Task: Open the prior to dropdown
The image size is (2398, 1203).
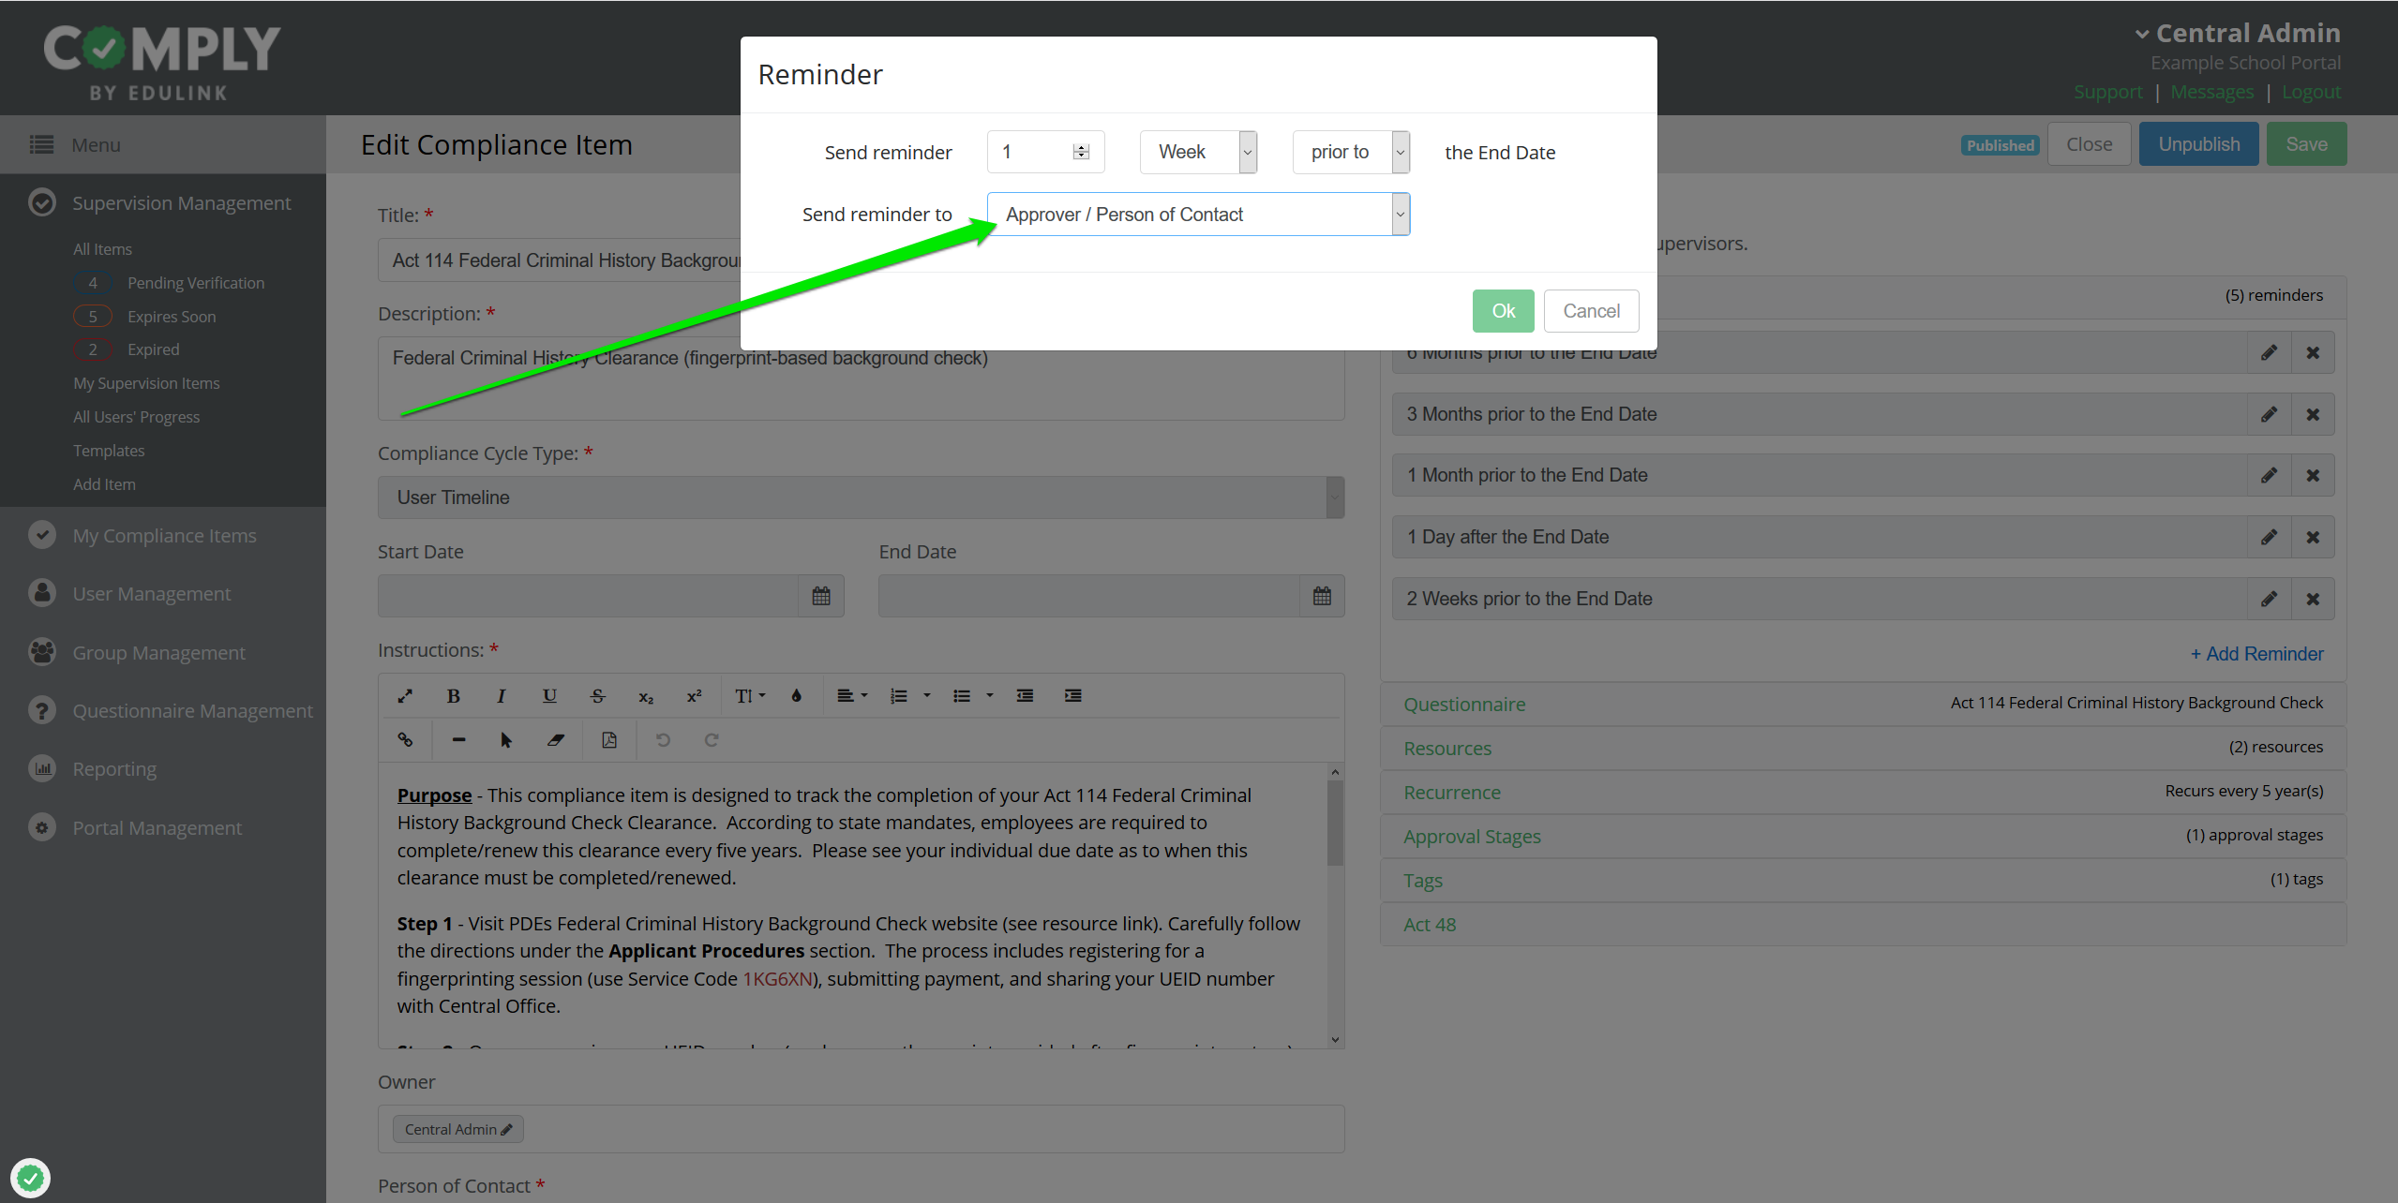Action: click(1350, 152)
